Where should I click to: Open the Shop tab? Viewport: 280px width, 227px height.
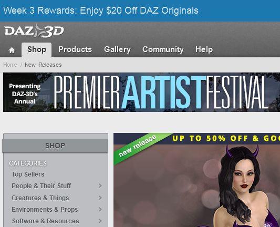coord(37,50)
